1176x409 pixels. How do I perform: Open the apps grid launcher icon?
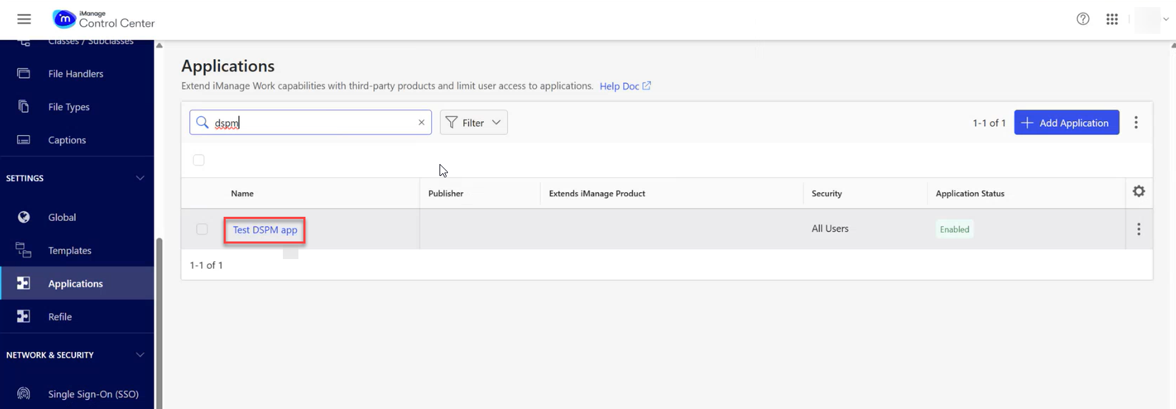tap(1112, 19)
